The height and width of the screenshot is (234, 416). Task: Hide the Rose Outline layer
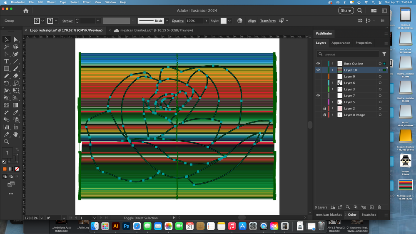coord(318,63)
